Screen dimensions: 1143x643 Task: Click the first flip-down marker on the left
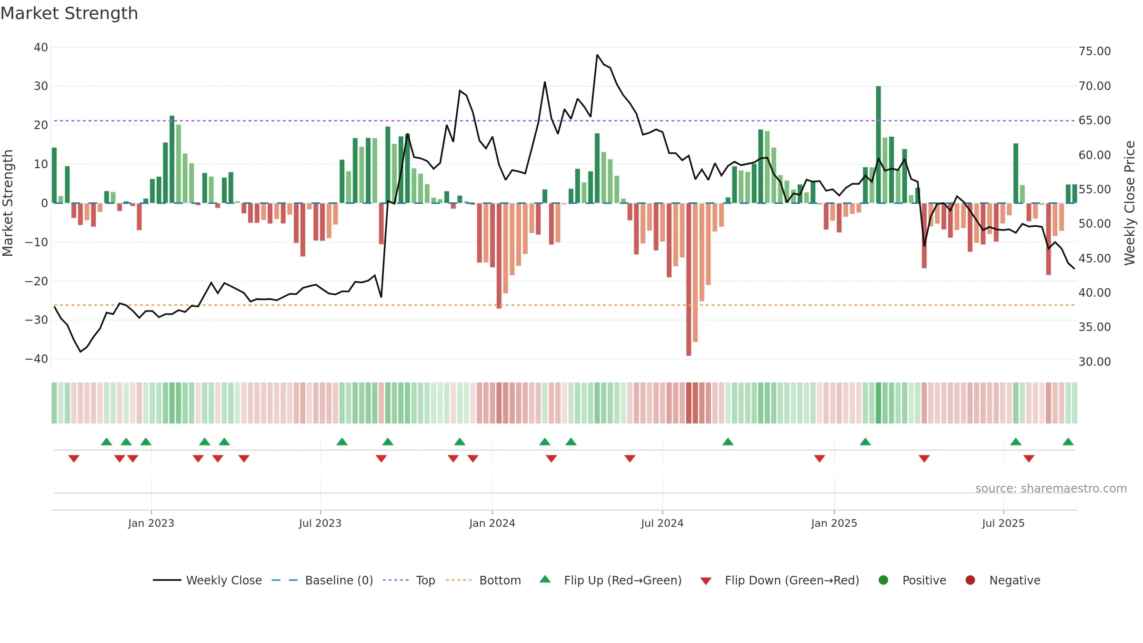coord(74,459)
